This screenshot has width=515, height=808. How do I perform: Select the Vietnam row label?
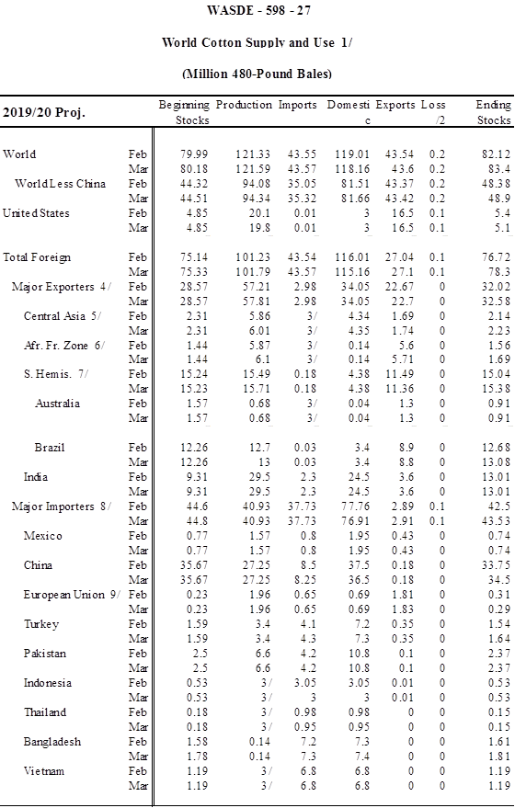(x=44, y=771)
